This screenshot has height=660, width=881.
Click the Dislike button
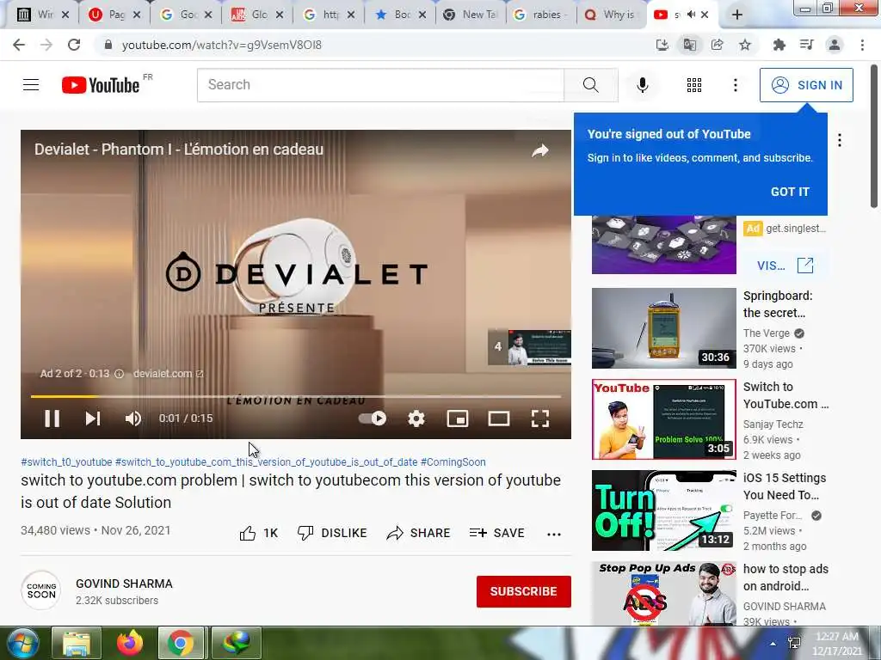pos(332,533)
